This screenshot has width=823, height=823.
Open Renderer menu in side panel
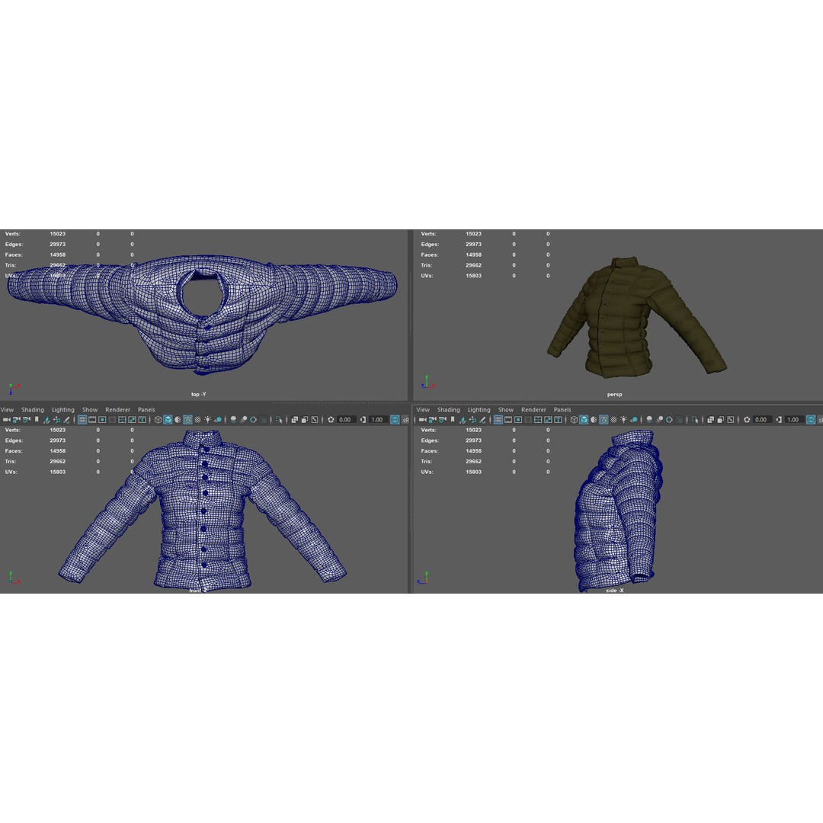pos(533,409)
